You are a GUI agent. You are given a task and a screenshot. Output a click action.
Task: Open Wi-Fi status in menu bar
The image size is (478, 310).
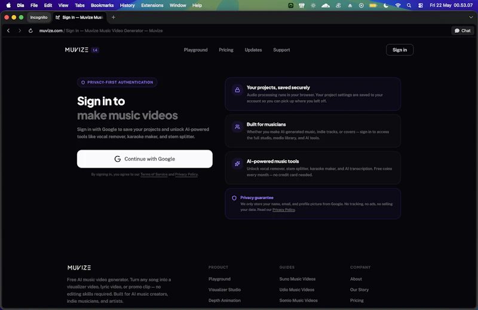(x=397, y=5)
